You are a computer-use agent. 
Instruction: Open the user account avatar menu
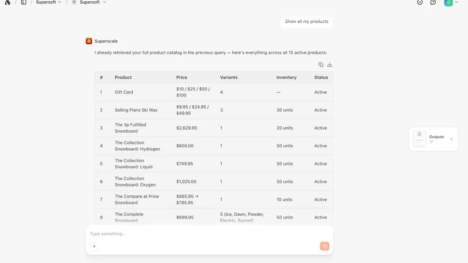coord(451,2)
